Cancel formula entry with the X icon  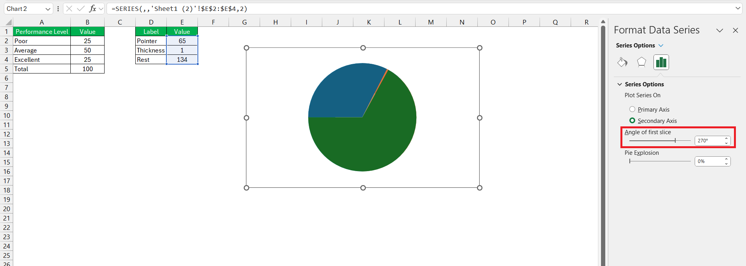69,9
